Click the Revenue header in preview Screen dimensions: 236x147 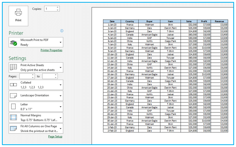point(219,21)
